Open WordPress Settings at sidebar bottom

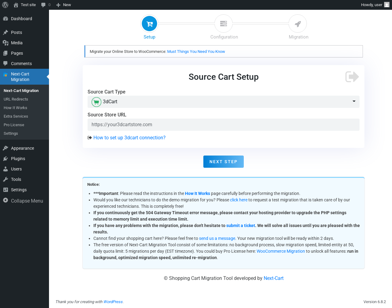pos(24,190)
